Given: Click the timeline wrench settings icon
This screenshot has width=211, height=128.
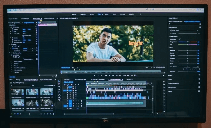Looking at the screenshot, I should point(79,84).
